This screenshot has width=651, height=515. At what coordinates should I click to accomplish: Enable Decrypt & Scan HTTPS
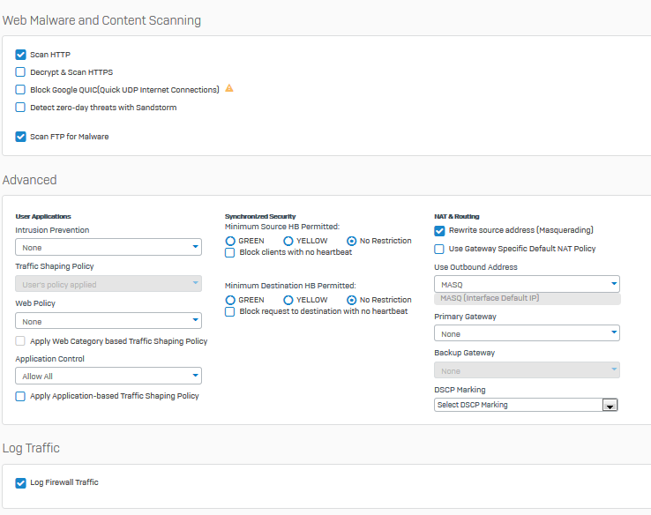click(21, 72)
